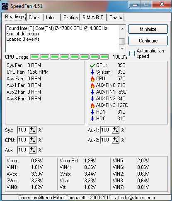Click the 'End of detection' log line
The width and height of the screenshot is (172, 201).
click(22, 34)
